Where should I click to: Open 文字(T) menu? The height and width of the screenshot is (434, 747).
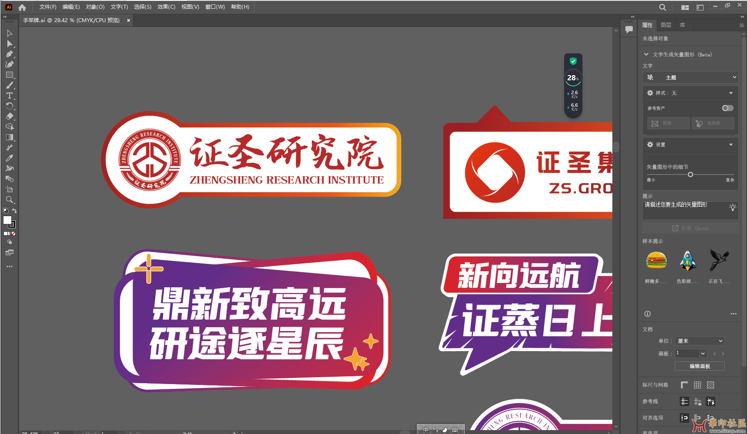point(119,7)
